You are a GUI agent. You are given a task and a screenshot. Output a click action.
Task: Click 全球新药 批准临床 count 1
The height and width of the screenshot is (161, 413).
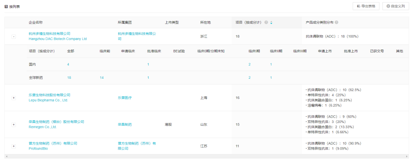148,78
